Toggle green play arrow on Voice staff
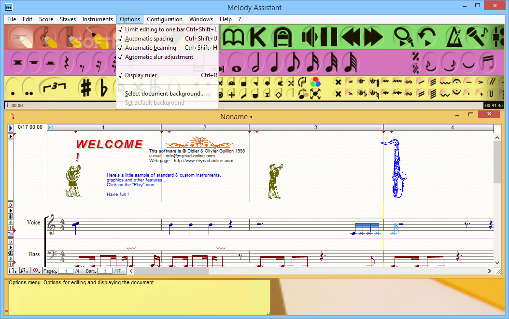The width and height of the screenshot is (509, 319). click(x=11, y=222)
